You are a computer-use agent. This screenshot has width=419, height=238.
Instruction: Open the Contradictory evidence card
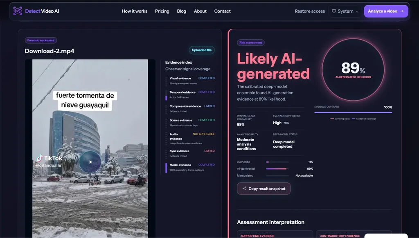354,234
